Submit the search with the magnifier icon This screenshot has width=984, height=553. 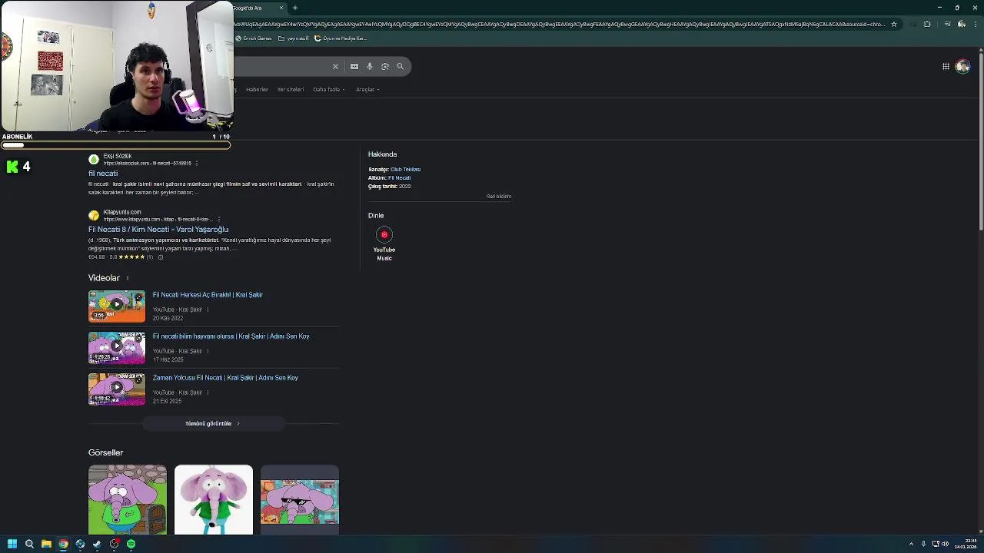400,67
